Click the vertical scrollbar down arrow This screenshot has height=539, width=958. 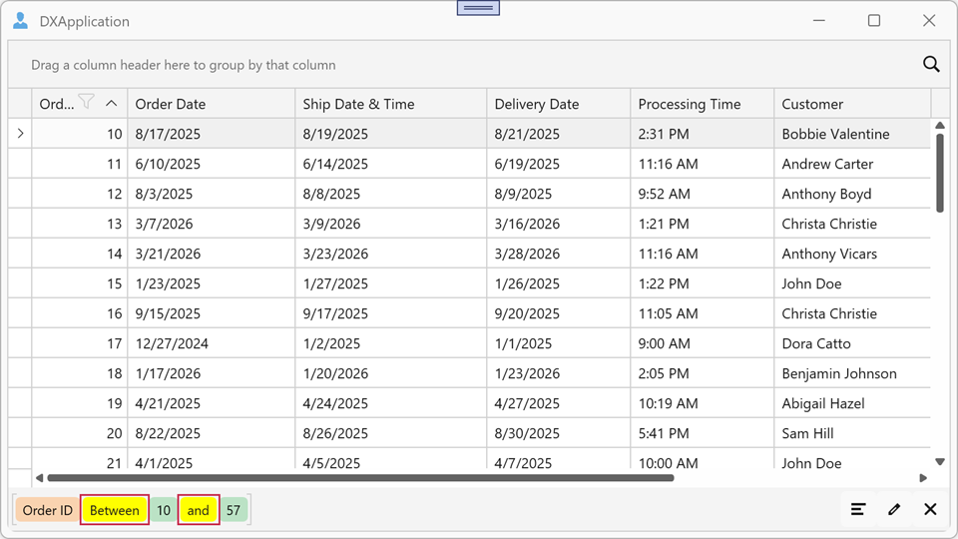click(x=940, y=462)
